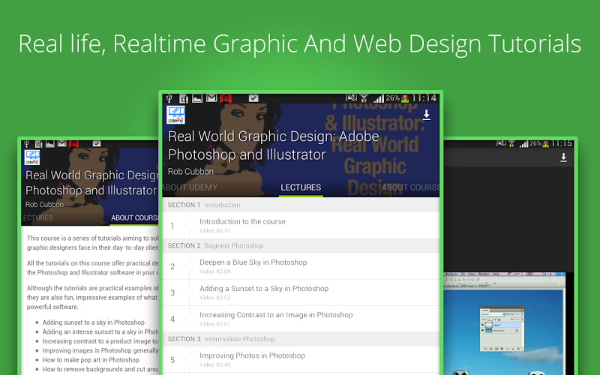600x375 pixels.
Task: Open lecture 'Introduction to the course'
Action: [x=301, y=226]
